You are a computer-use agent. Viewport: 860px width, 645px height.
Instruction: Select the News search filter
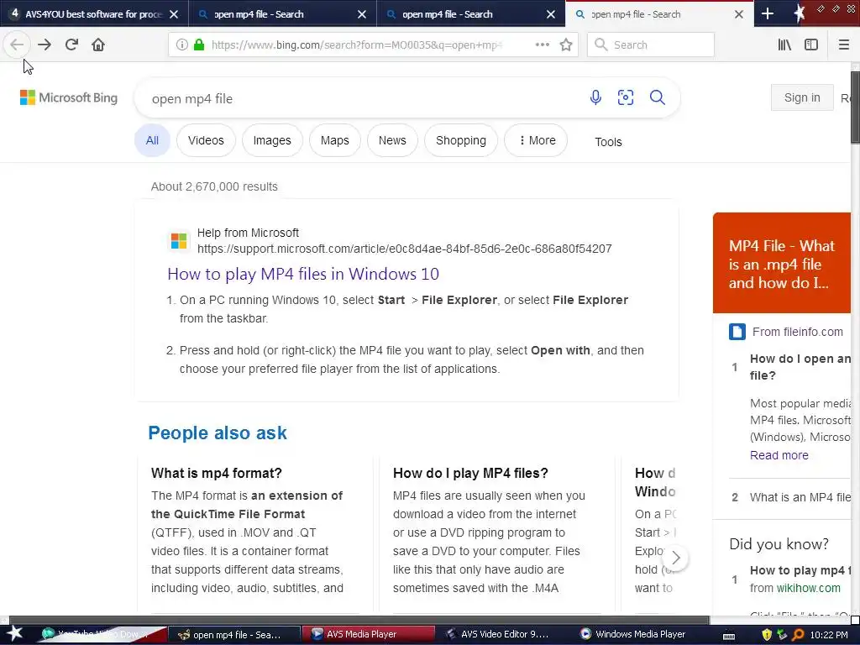(392, 140)
